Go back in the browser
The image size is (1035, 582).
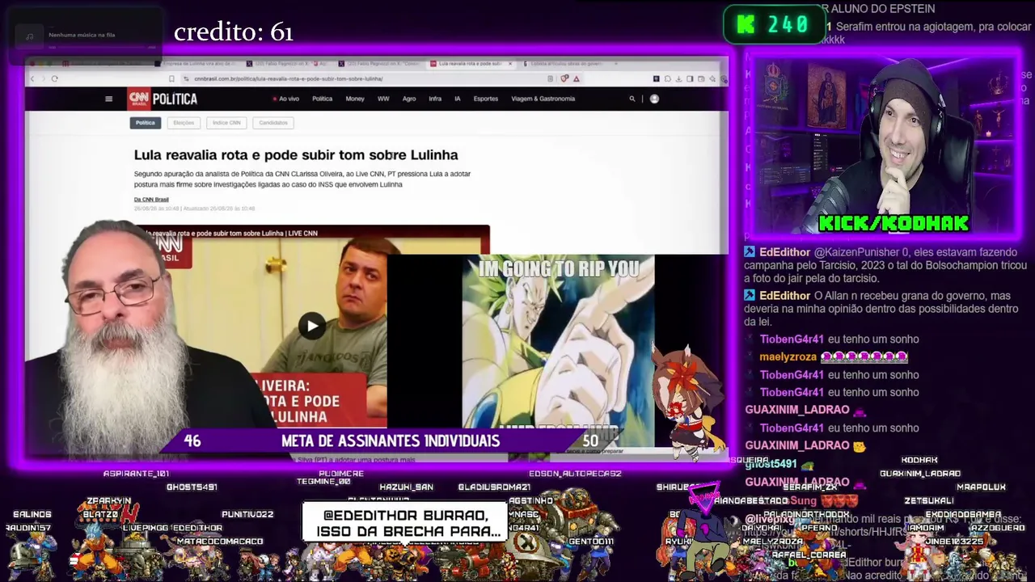32,78
